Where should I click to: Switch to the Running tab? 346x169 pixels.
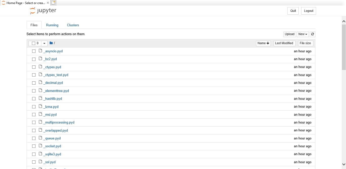pos(52,25)
